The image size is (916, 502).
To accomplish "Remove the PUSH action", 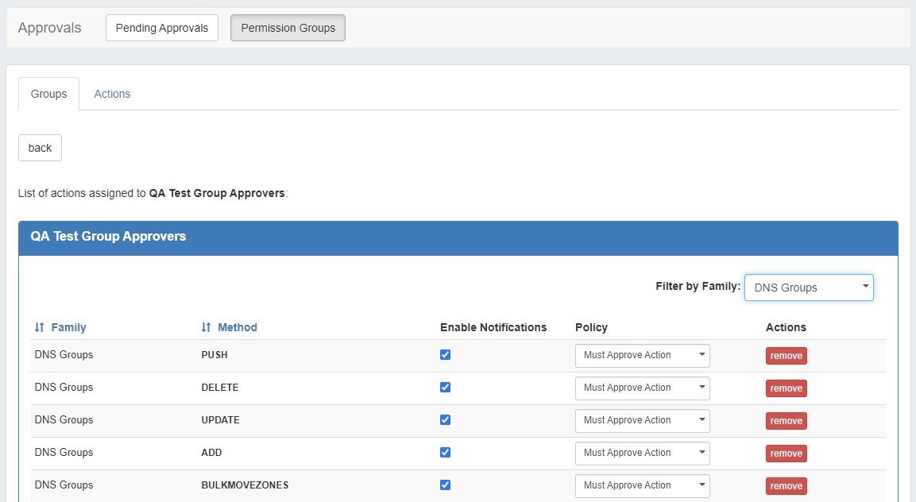I will click(x=786, y=356).
